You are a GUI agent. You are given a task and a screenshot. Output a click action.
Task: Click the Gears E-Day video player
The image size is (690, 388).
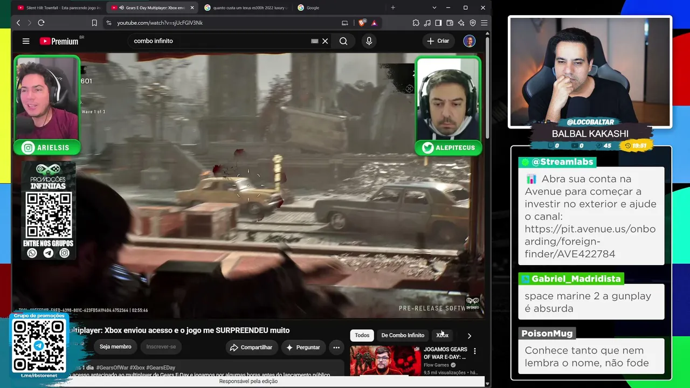[x=248, y=185]
